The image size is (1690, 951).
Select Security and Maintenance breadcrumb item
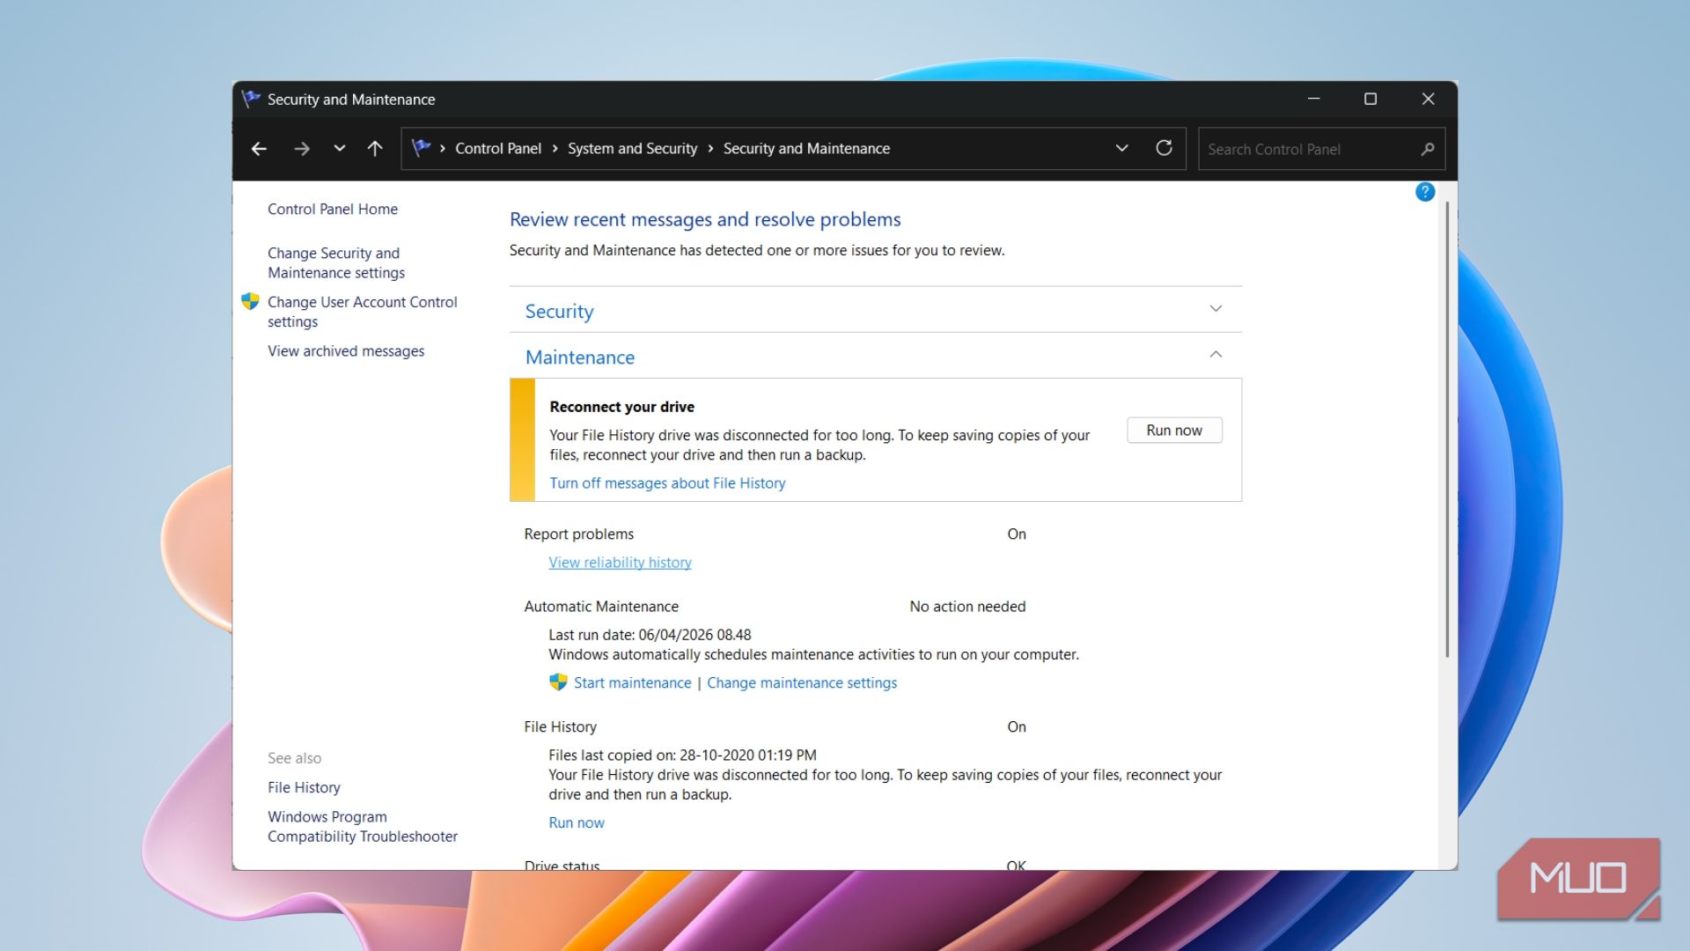[806, 149]
